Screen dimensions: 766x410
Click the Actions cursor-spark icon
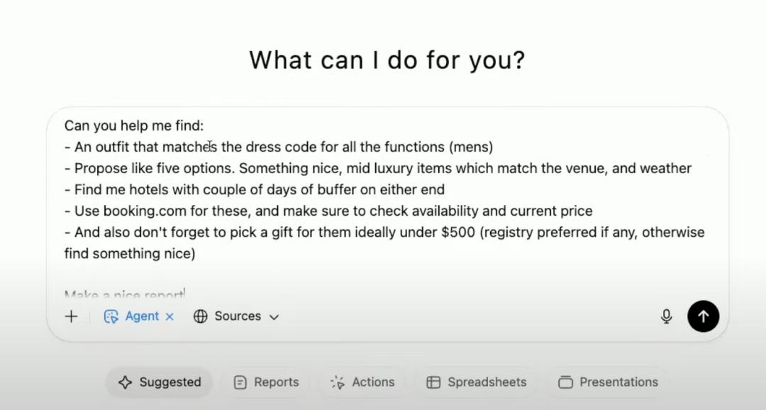coord(338,382)
